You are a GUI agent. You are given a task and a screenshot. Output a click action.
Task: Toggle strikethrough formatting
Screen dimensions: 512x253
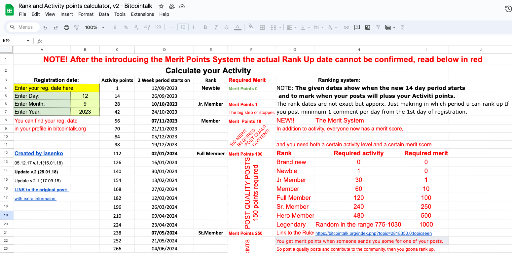227,27
